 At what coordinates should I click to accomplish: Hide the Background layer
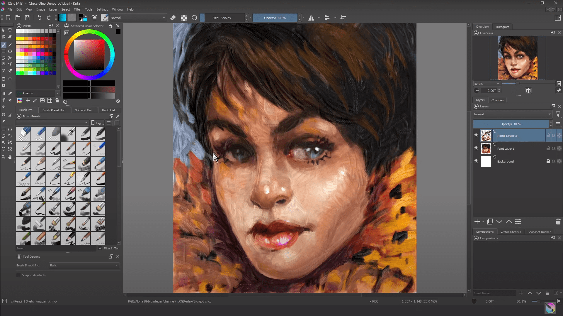(476, 161)
